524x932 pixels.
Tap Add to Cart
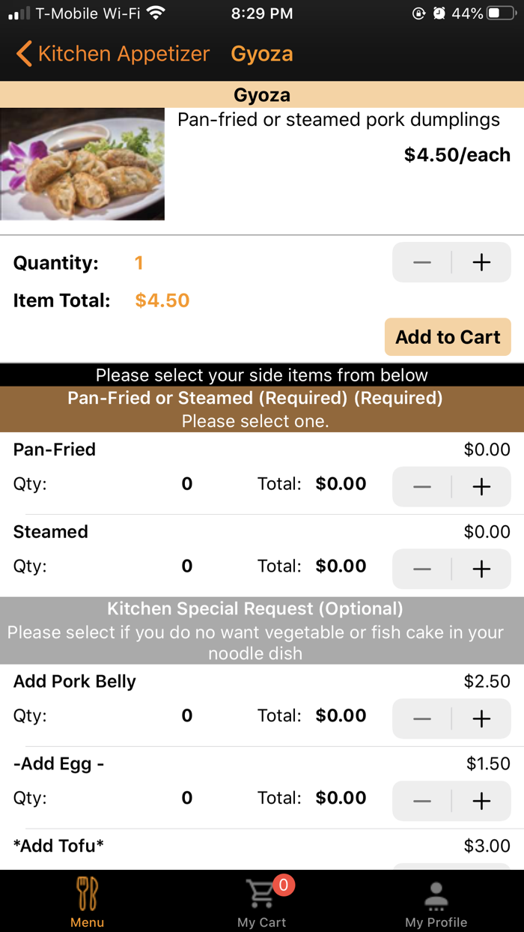tap(447, 337)
